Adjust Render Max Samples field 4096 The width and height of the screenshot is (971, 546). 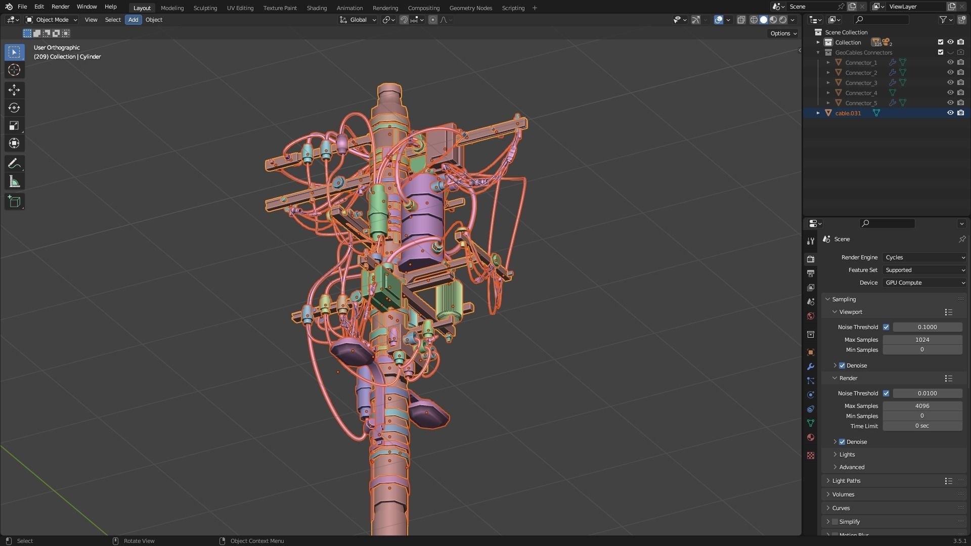click(x=922, y=406)
